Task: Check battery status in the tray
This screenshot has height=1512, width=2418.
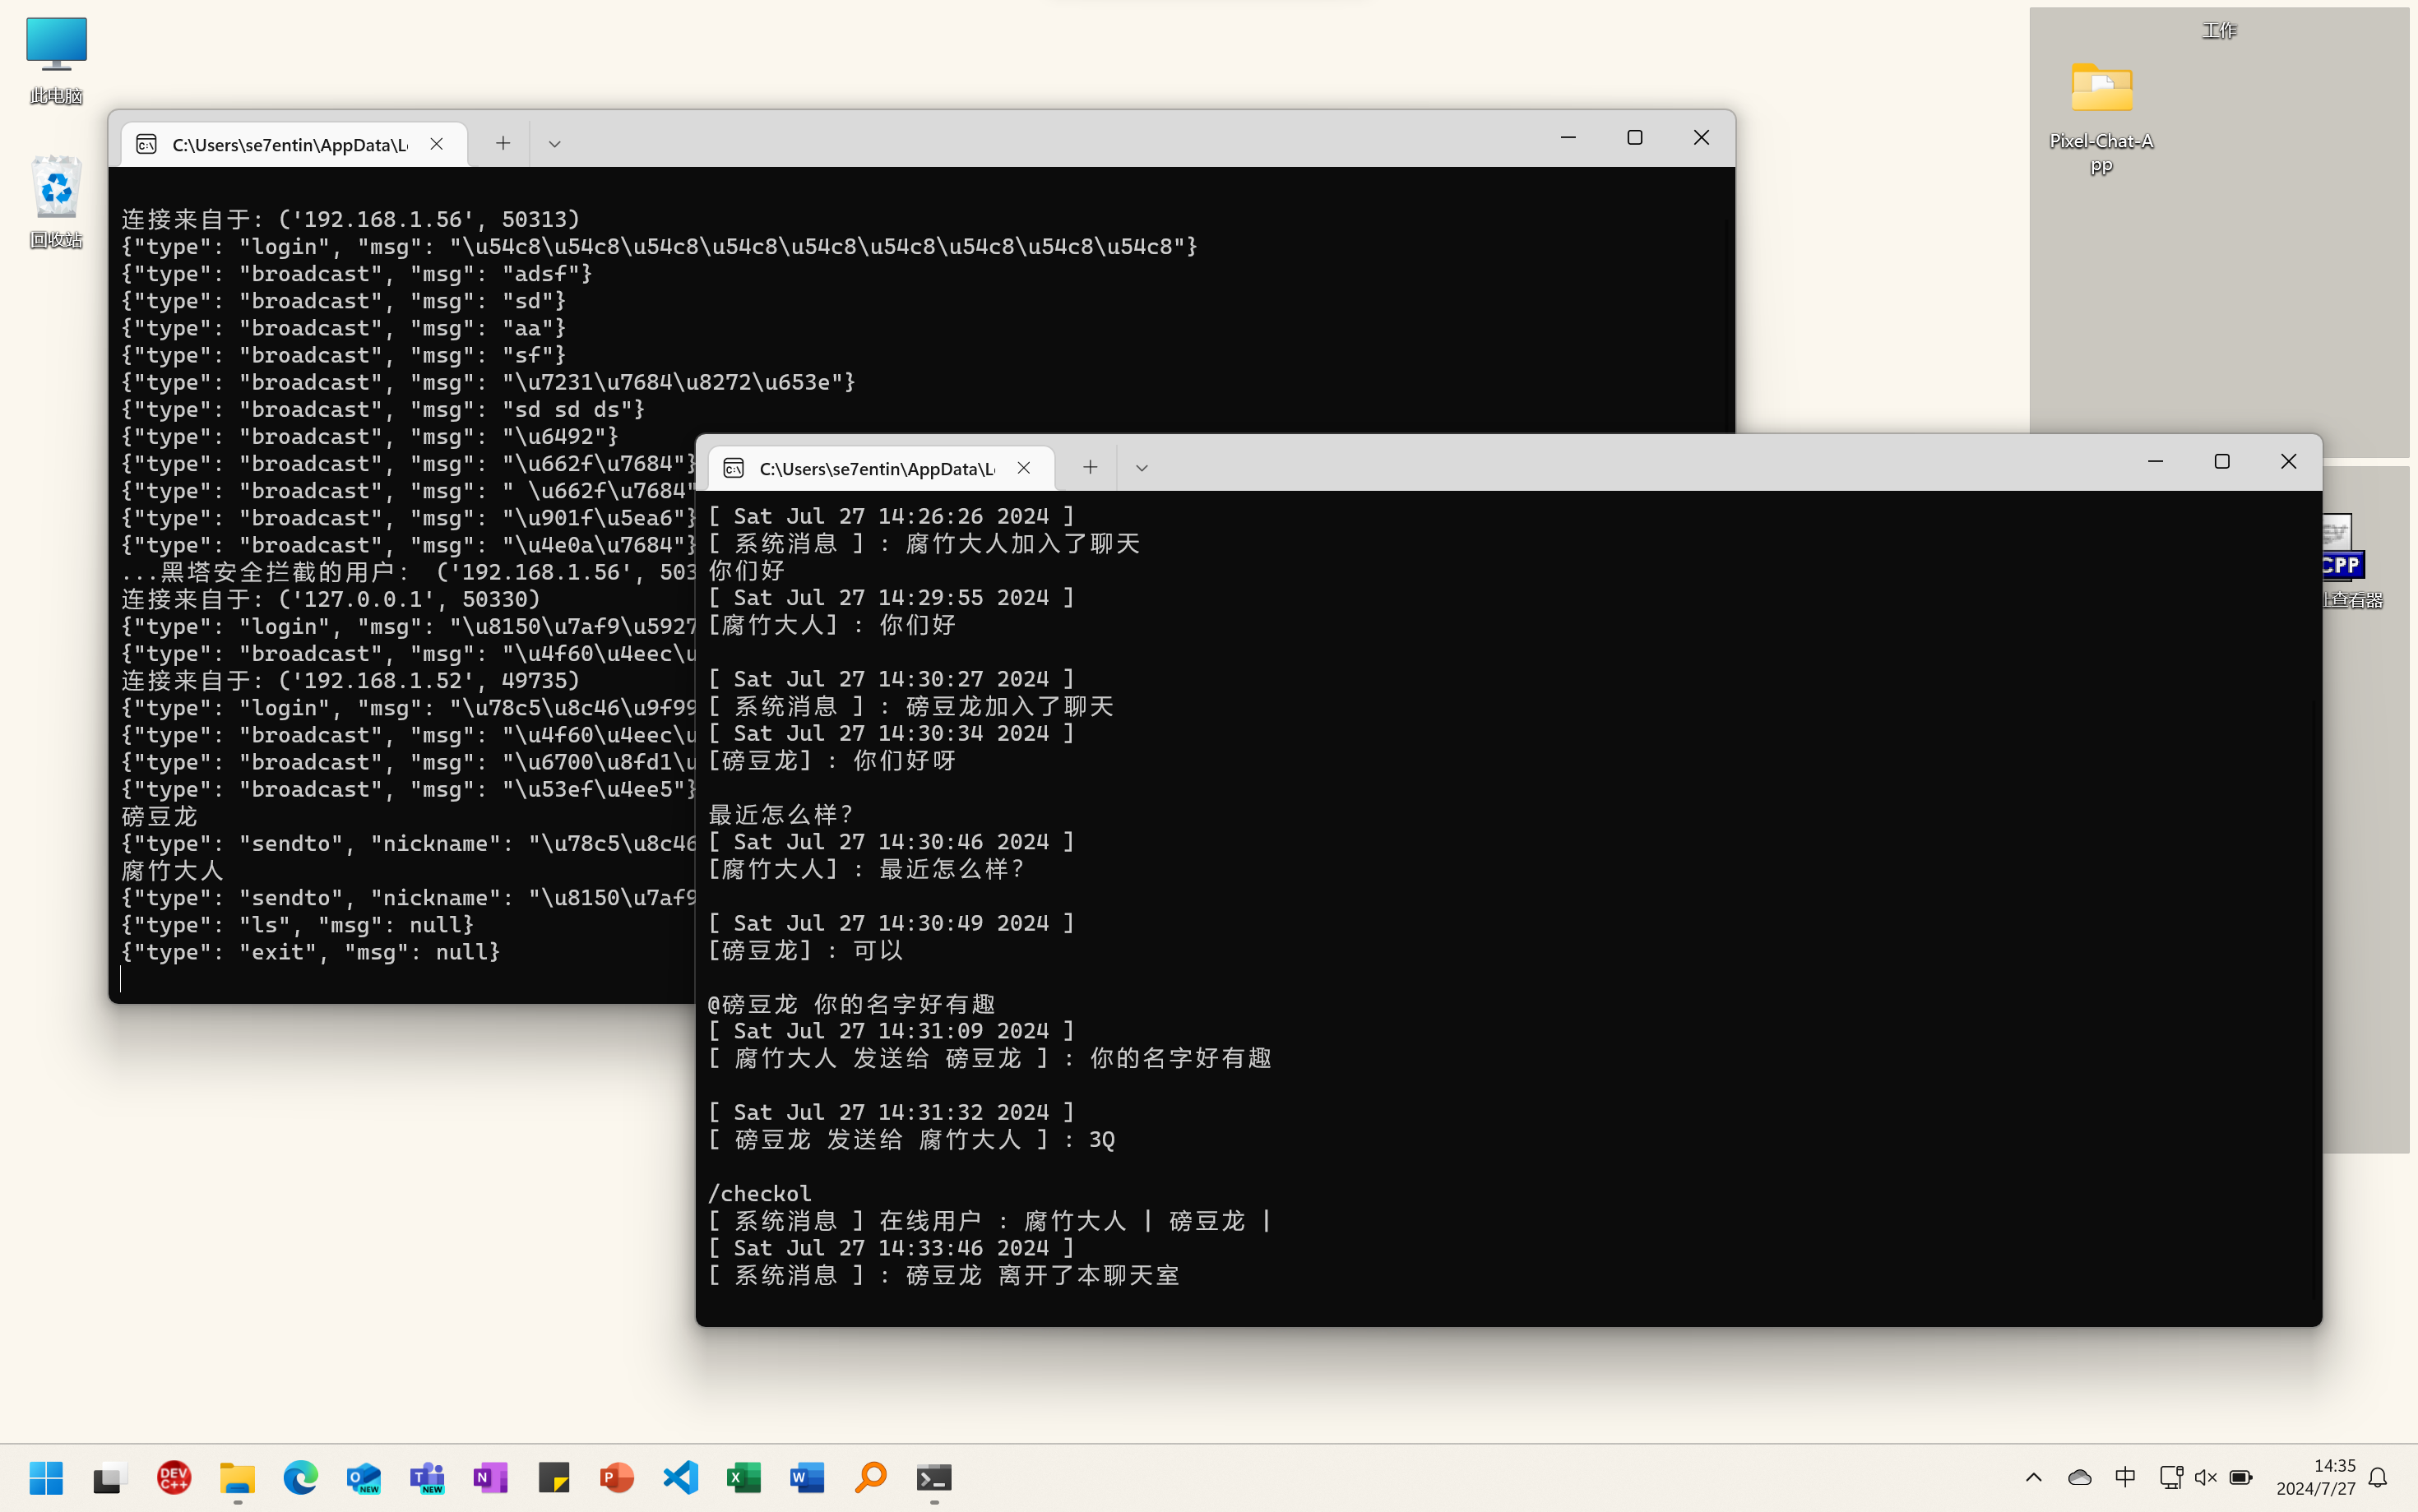Action: tap(2241, 1477)
